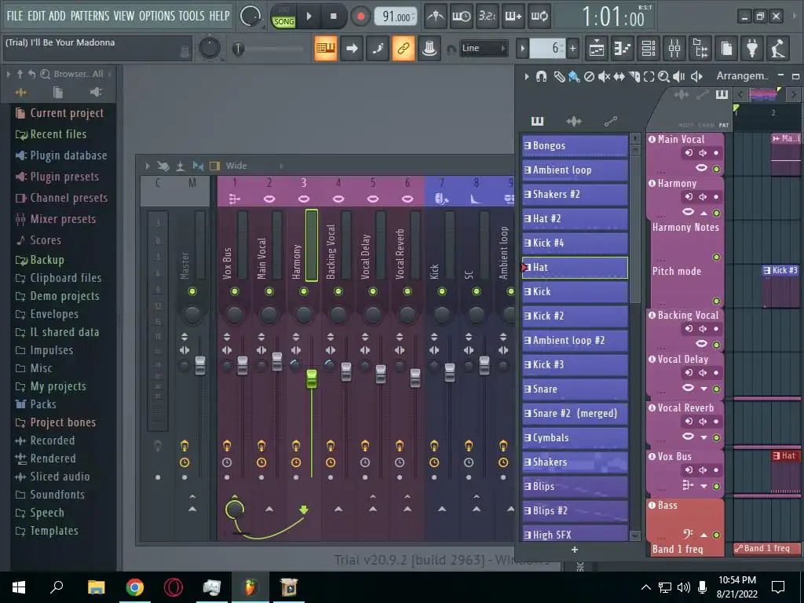Click the red Record button
This screenshot has width=804, height=603.
360,16
